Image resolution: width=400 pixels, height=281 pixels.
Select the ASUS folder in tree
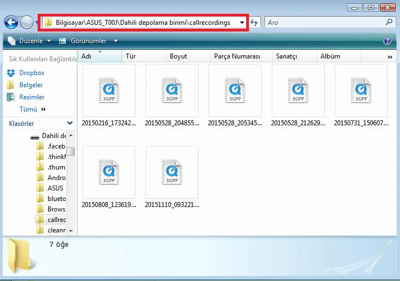pos(55,188)
